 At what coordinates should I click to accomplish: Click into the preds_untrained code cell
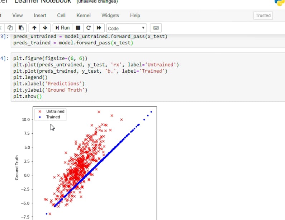point(148,41)
